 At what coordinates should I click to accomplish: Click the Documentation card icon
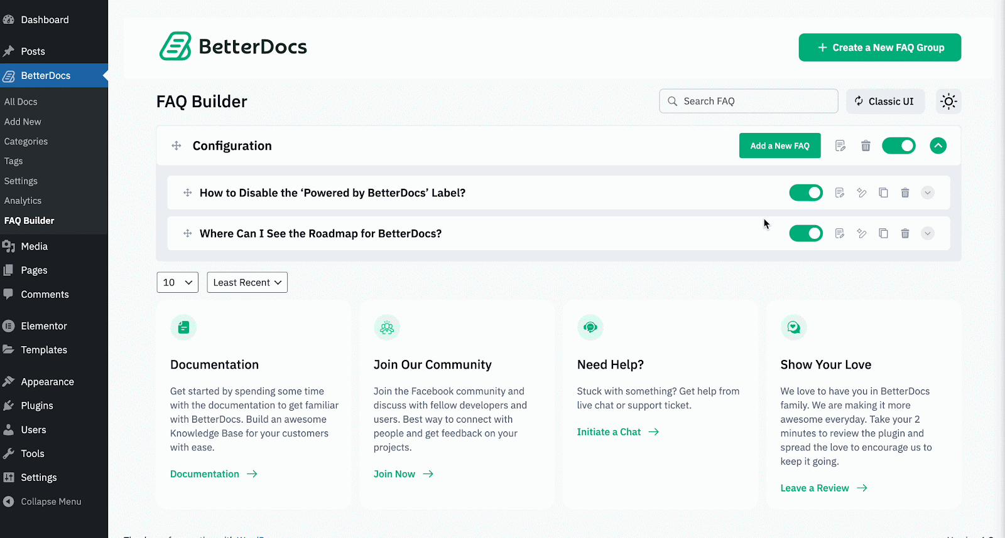click(183, 327)
